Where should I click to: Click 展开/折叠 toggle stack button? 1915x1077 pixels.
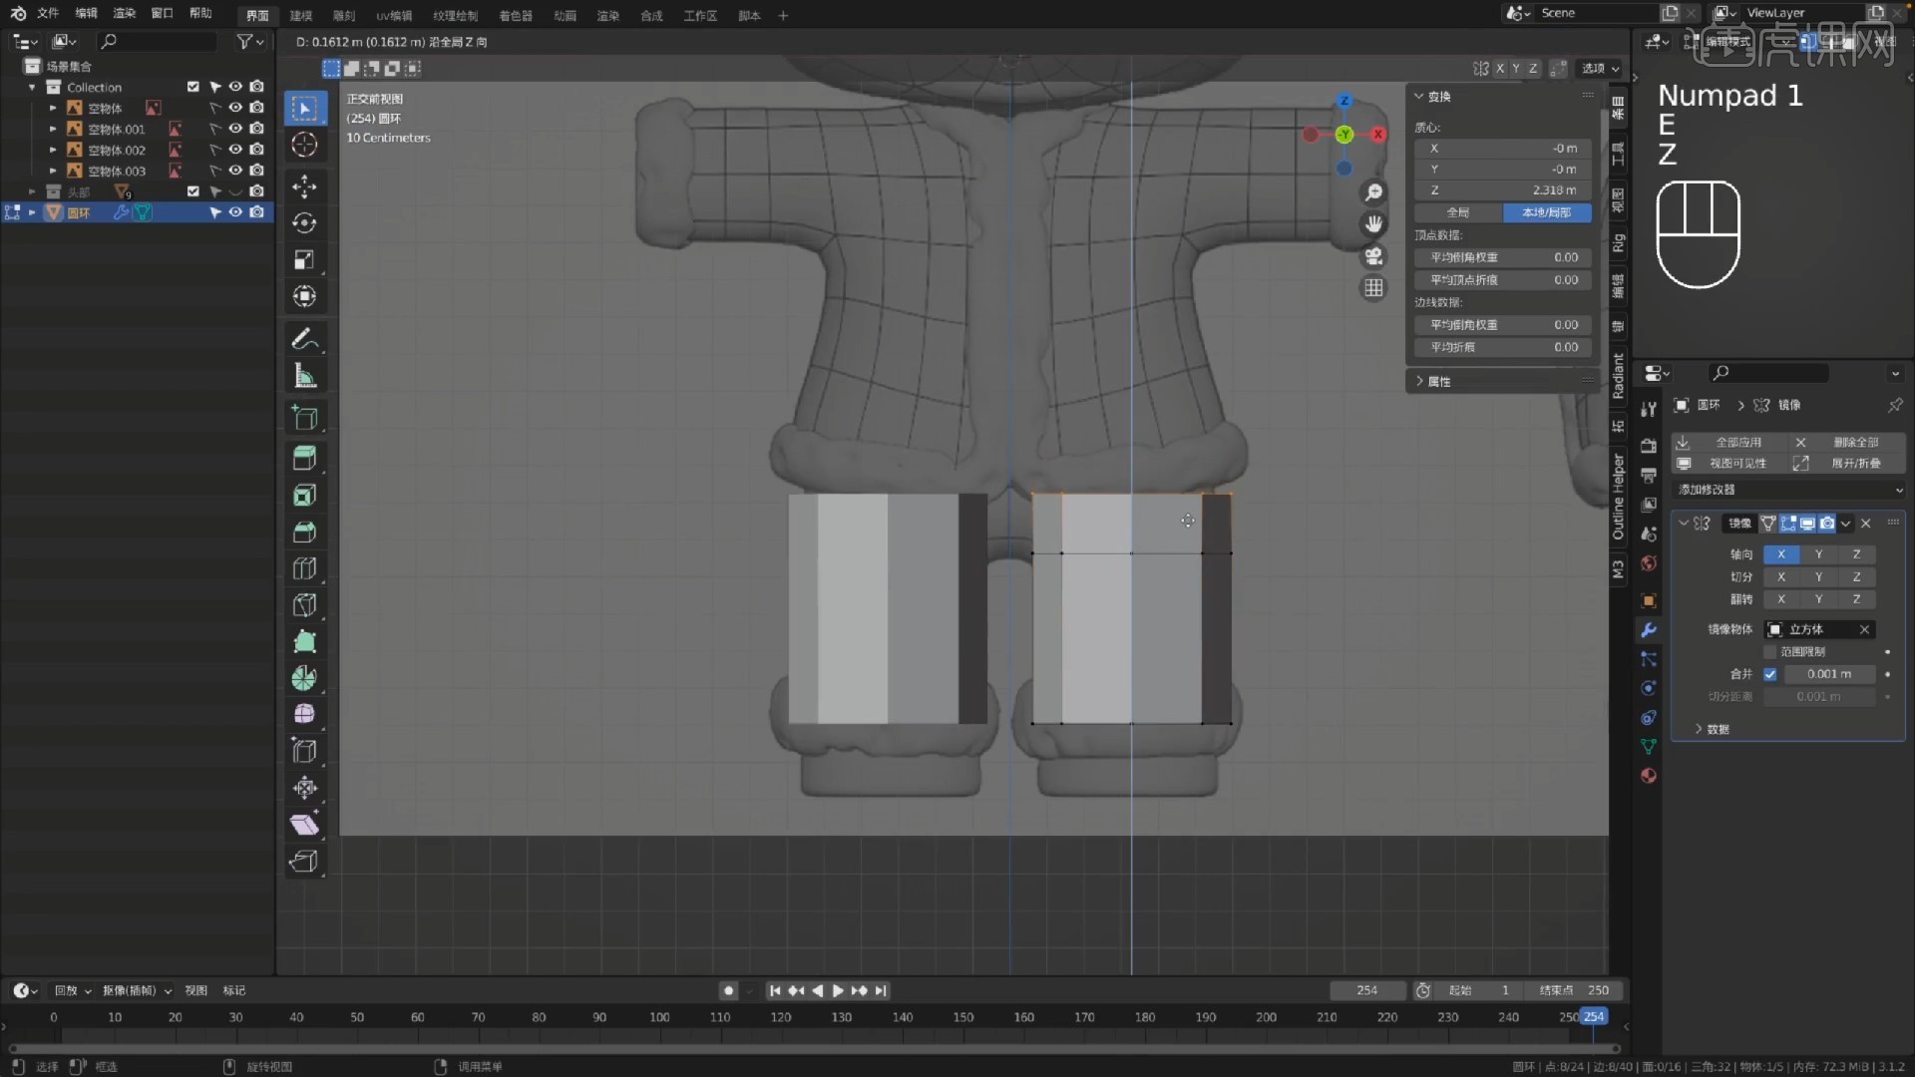tap(1847, 464)
